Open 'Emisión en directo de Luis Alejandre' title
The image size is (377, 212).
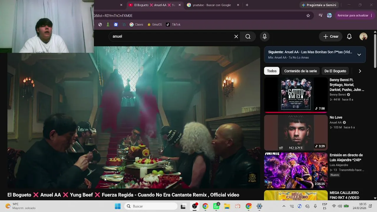coord(346,158)
